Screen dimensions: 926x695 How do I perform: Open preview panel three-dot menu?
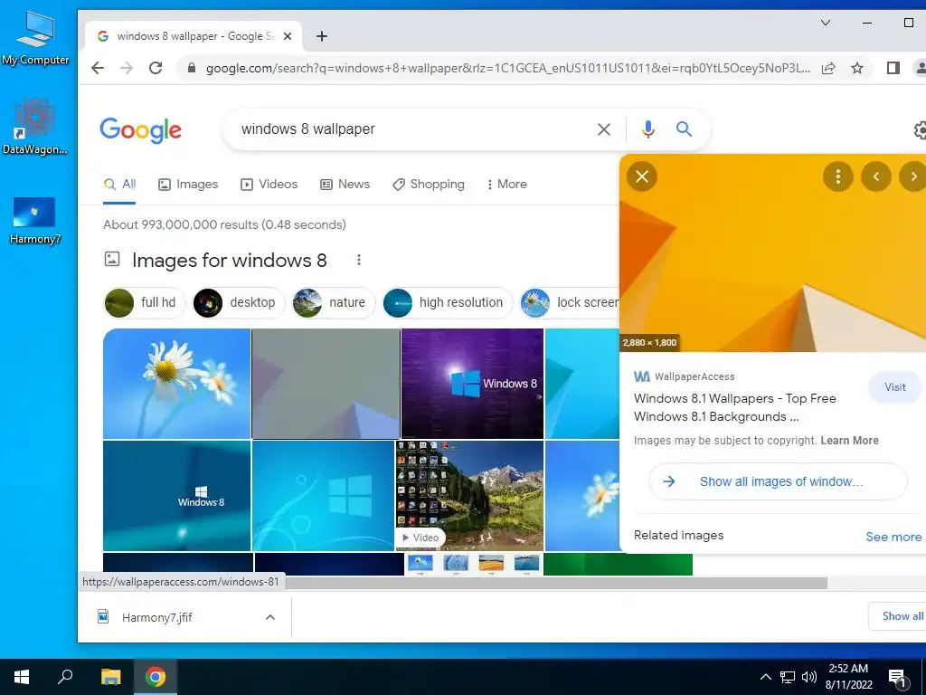(838, 176)
